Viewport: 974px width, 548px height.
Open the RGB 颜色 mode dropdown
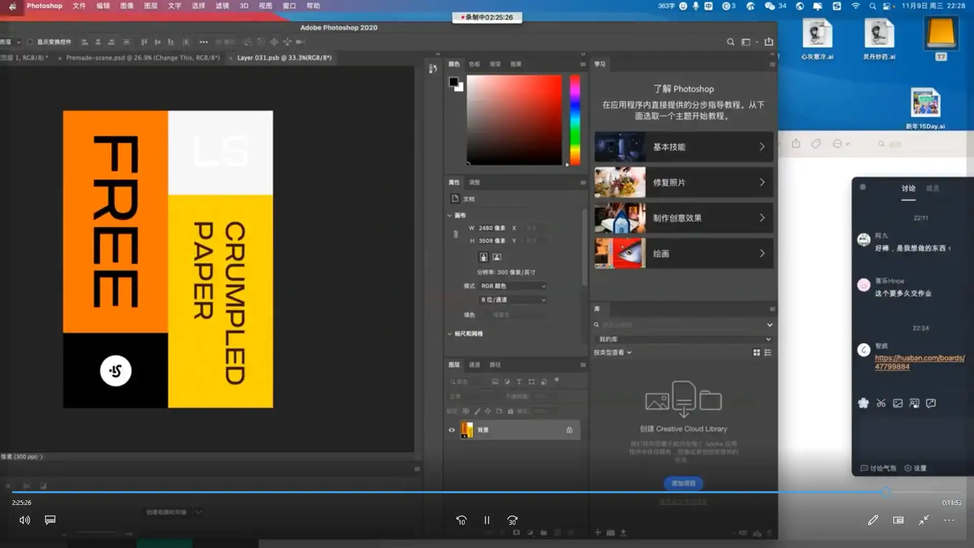pyautogui.click(x=512, y=286)
